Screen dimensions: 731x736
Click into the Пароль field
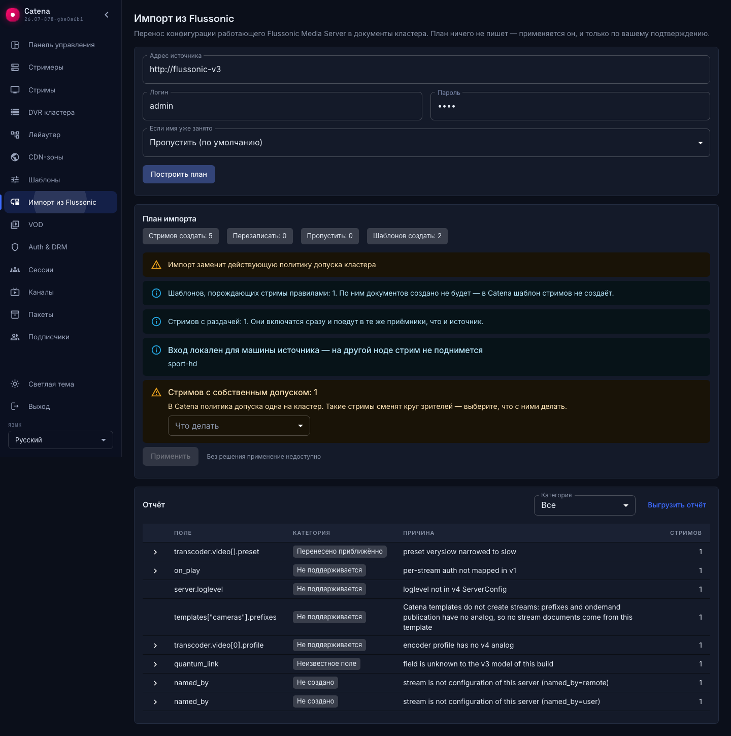coord(570,106)
